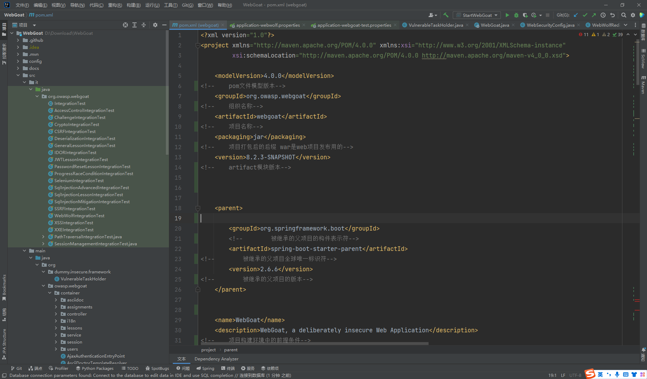Open Project panel options gear
The width and height of the screenshot is (647, 379).
155,25
